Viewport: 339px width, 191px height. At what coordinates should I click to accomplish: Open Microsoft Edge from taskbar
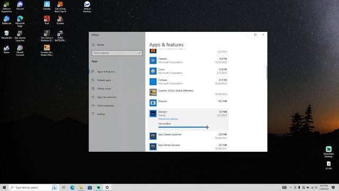[73, 187]
